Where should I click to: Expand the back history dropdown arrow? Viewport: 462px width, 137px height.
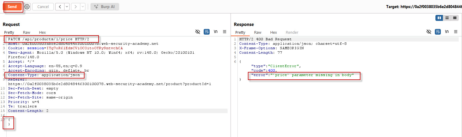click(x=67, y=7)
